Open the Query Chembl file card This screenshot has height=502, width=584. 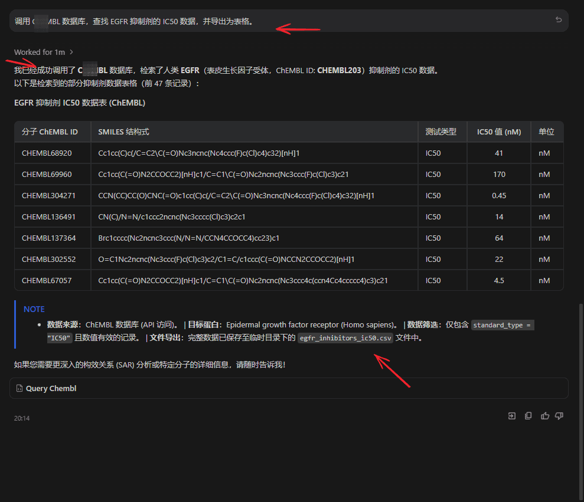pyautogui.click(x=289, y=388)
